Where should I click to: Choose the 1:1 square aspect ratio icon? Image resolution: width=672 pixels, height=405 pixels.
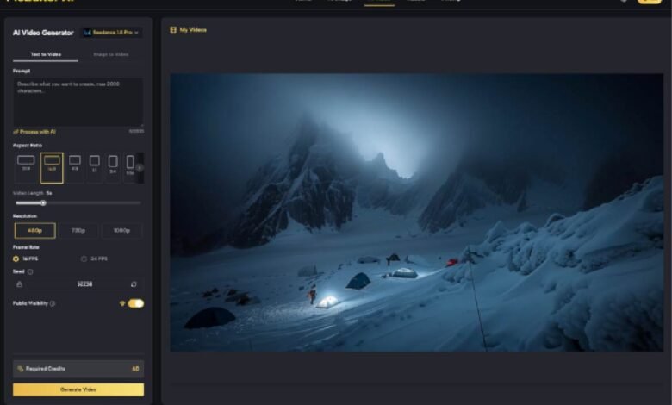(94, 161)
